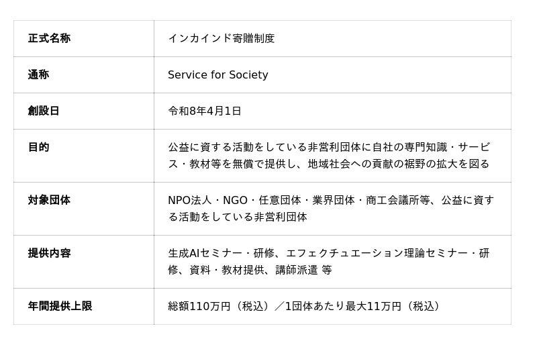Click the line starting with 公益に資する活動
Screen dimensions: 537x345
[328, 147]
